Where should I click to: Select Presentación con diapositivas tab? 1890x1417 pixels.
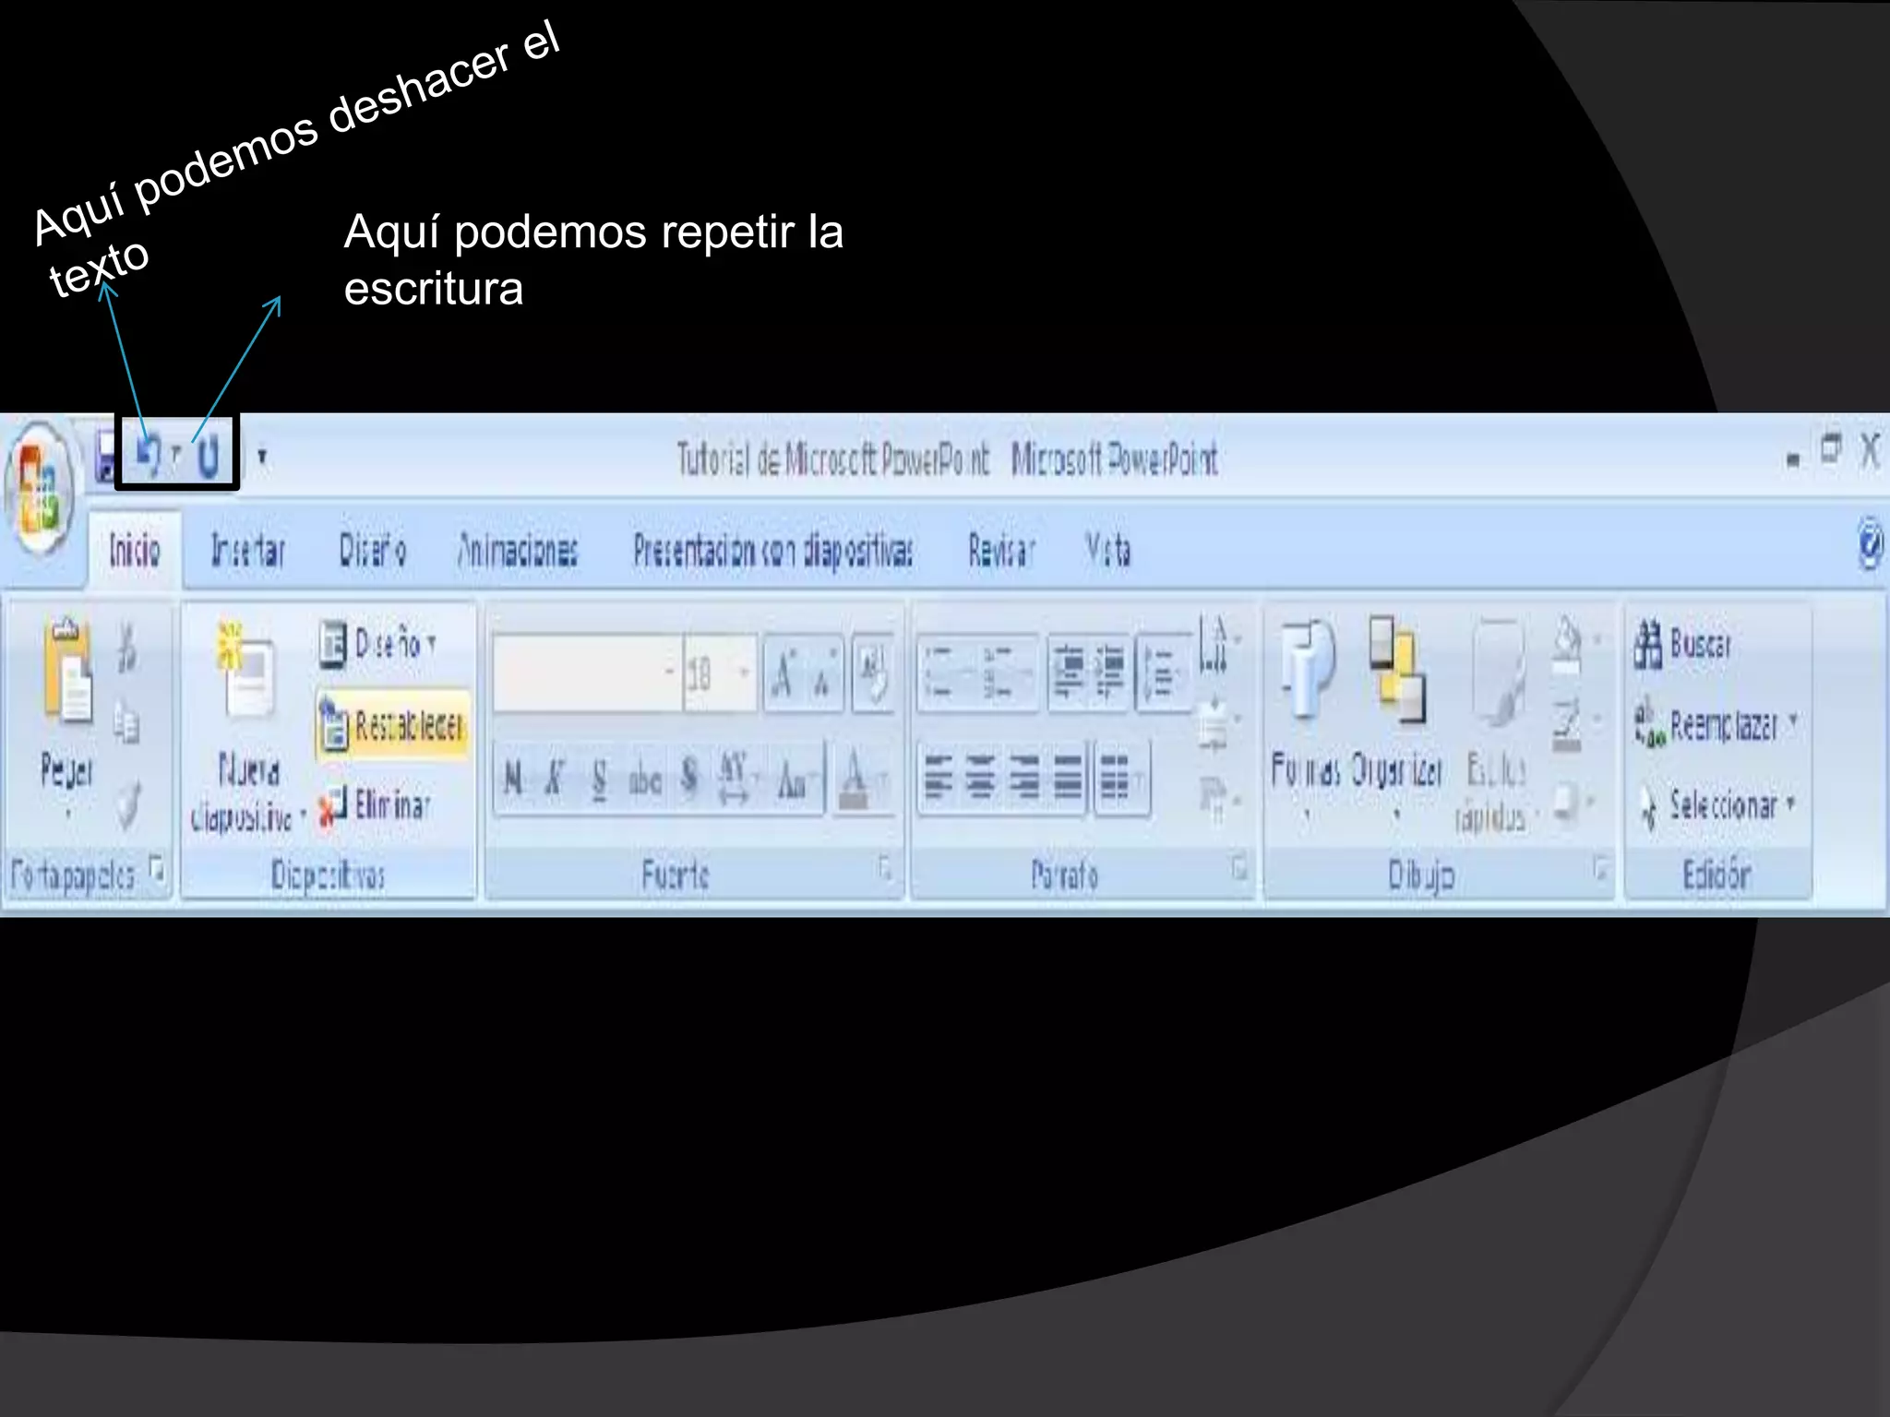click(x=772, y=551)
